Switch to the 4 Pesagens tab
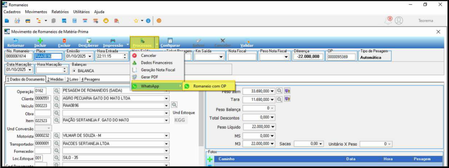This screenshot has height=168, width=449. (x=90, y=79)
